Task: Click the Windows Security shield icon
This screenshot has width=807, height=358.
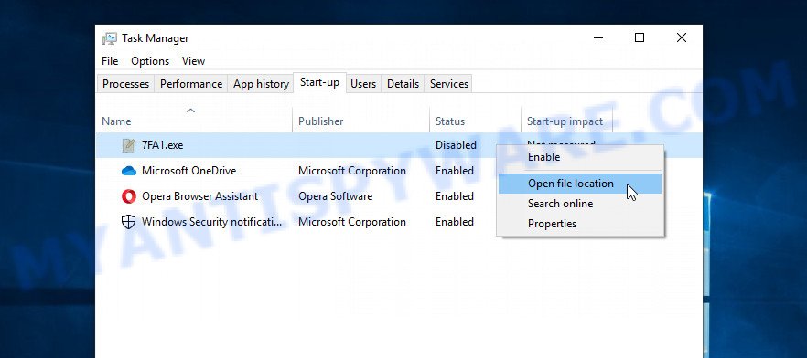Action: pyautogui.click(x=128, y=222)
